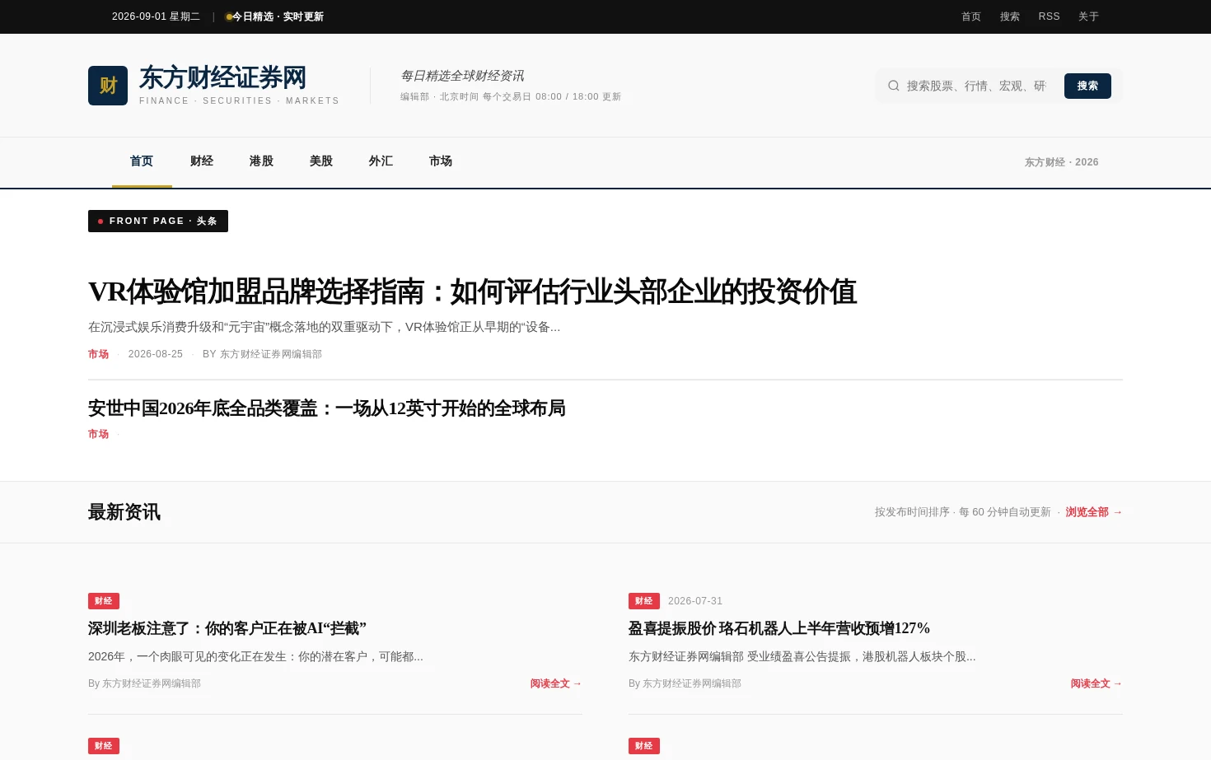Click 阅读全文 for 深圳老板注意了 article

[x=556, y=683]
